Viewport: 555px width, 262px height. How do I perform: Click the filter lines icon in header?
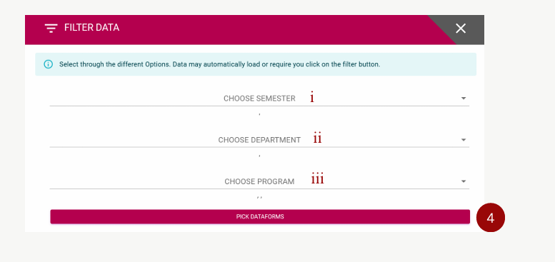click(51, 28)
